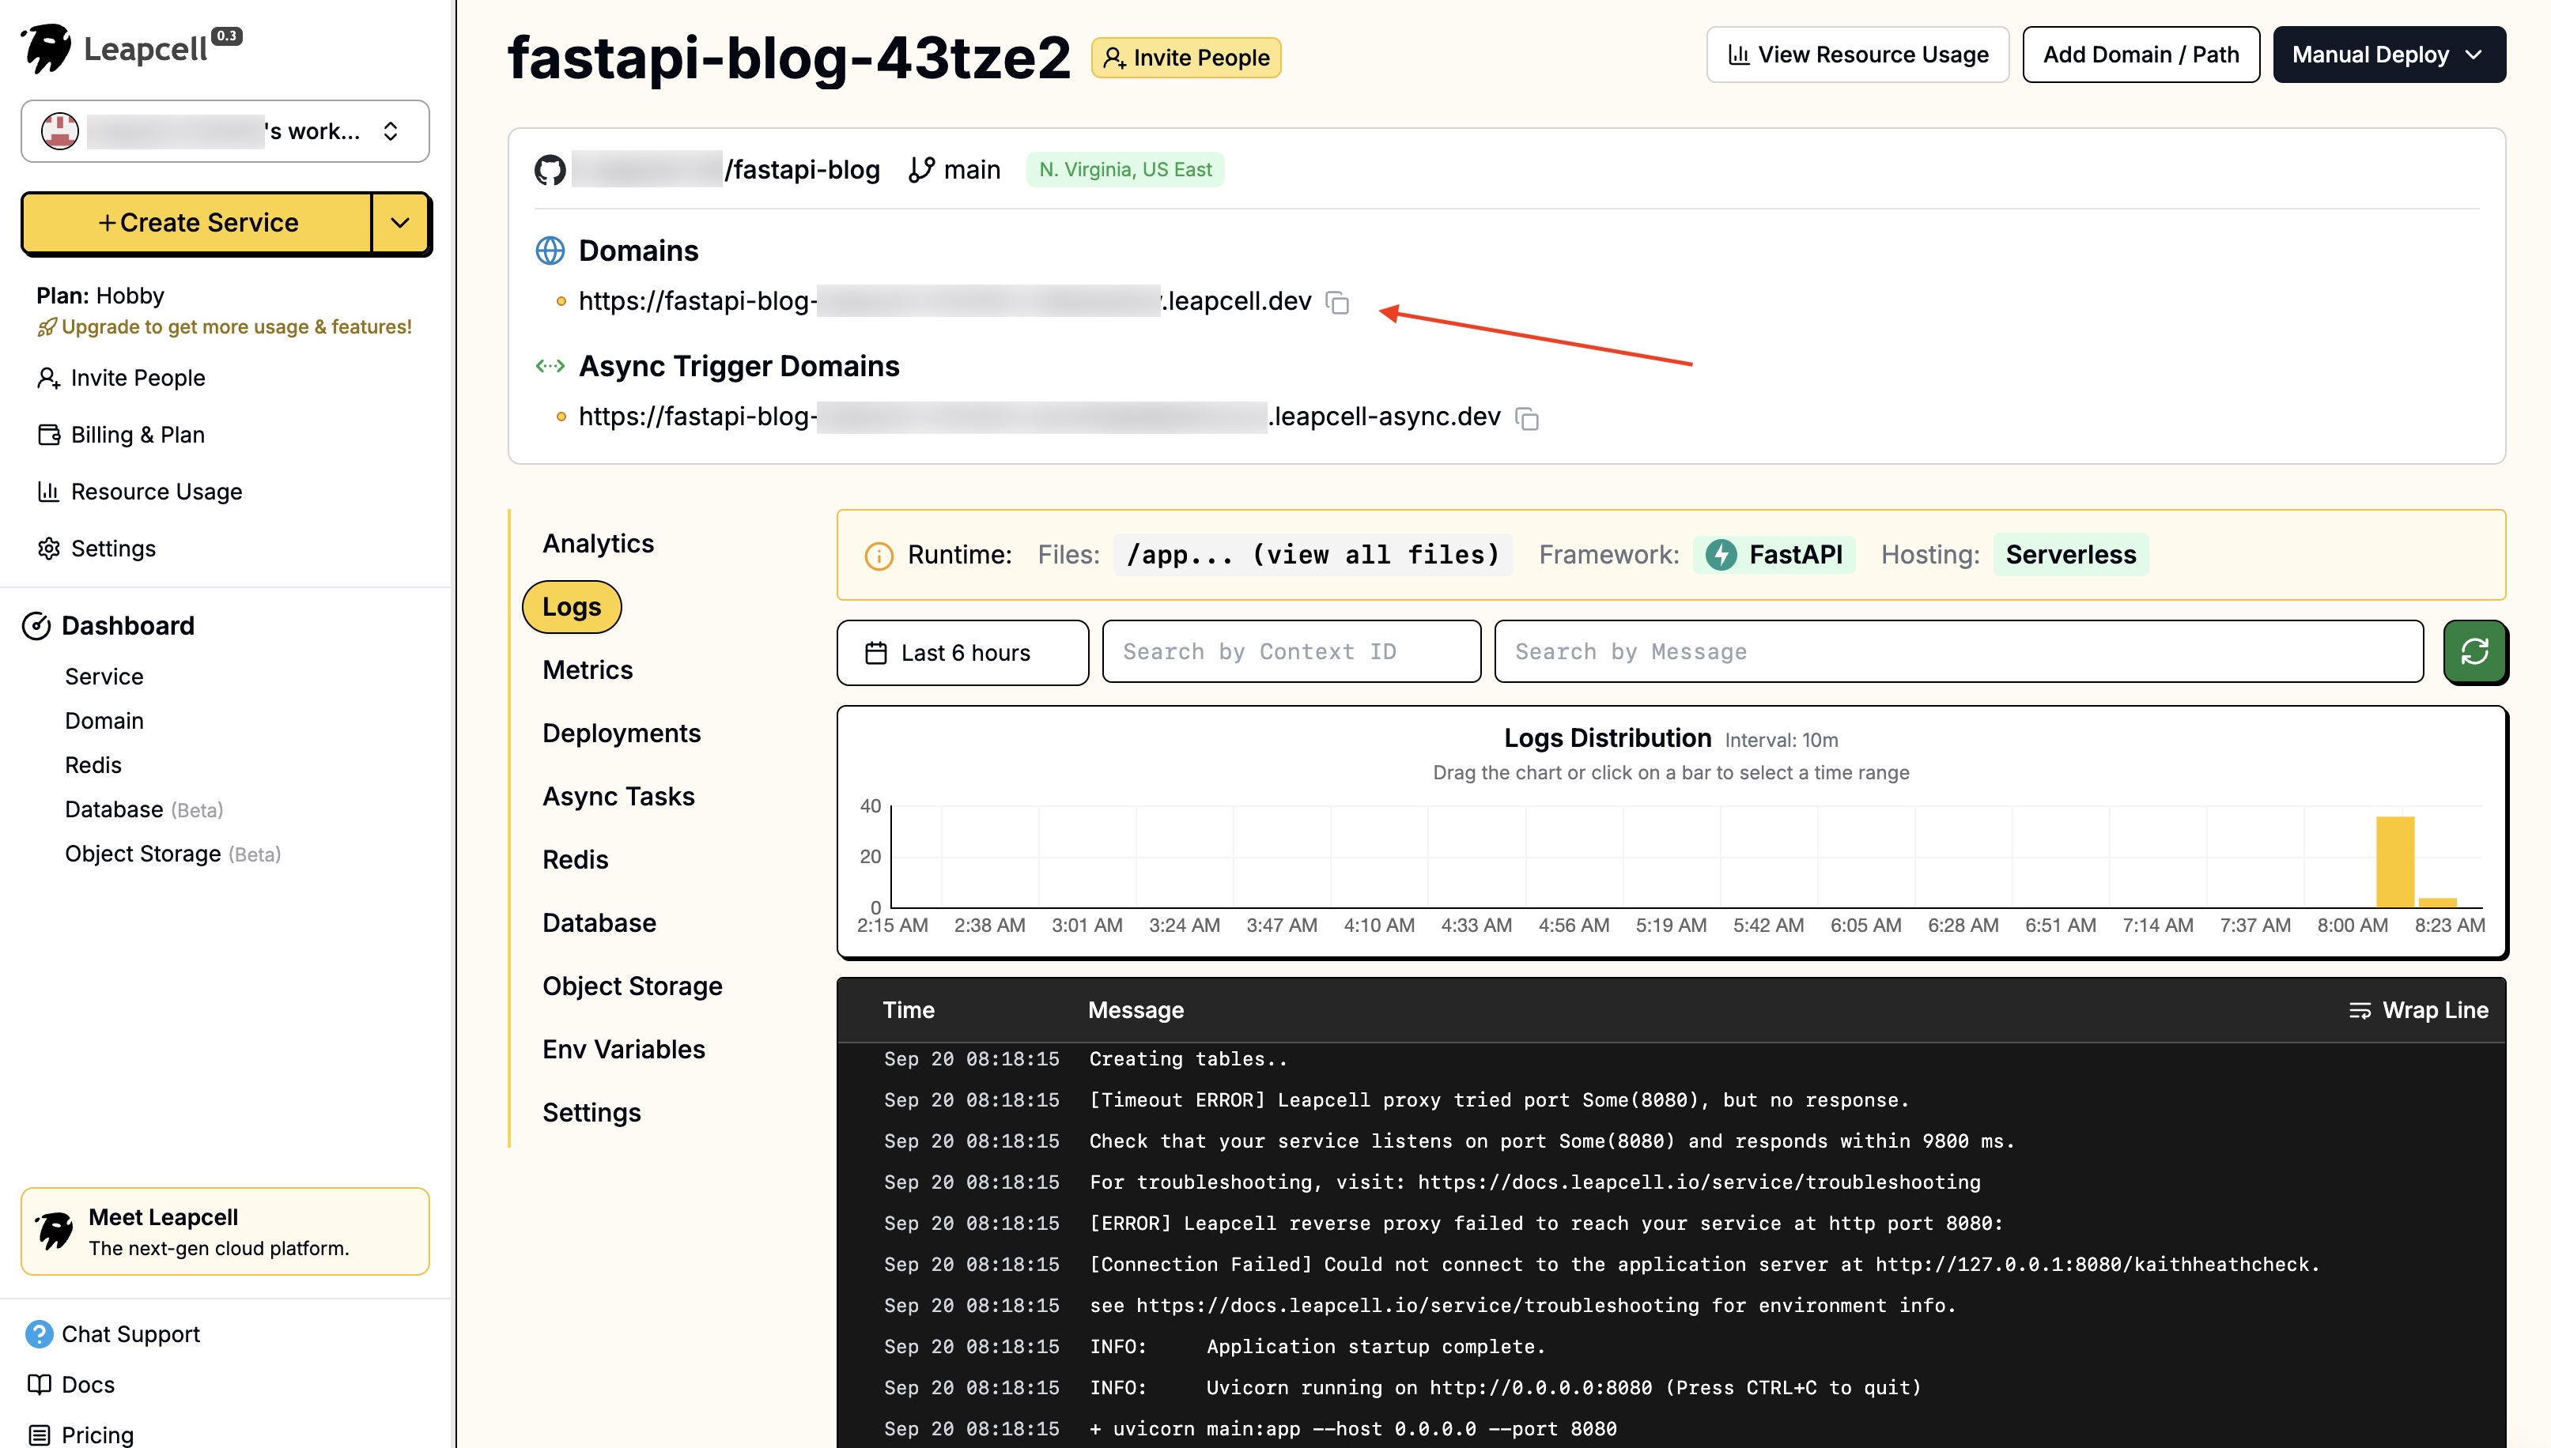Screen dimensions: 2551x1448
Task: Click the GitHub repository icon
Action: [550, 170]
